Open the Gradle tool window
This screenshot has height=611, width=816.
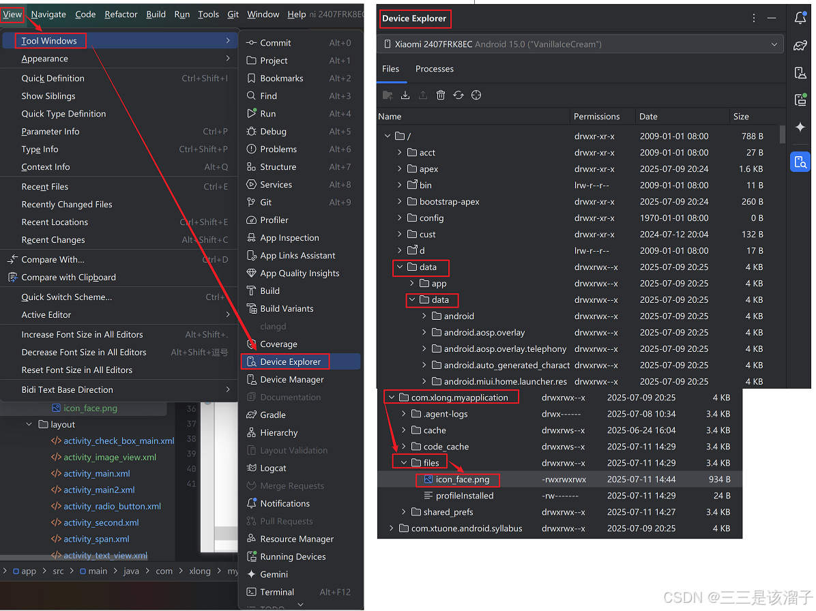300,415
